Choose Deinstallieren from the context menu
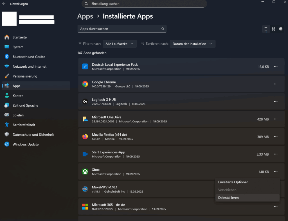This screenshot has height=221, width=288. [x=228, y=198]
